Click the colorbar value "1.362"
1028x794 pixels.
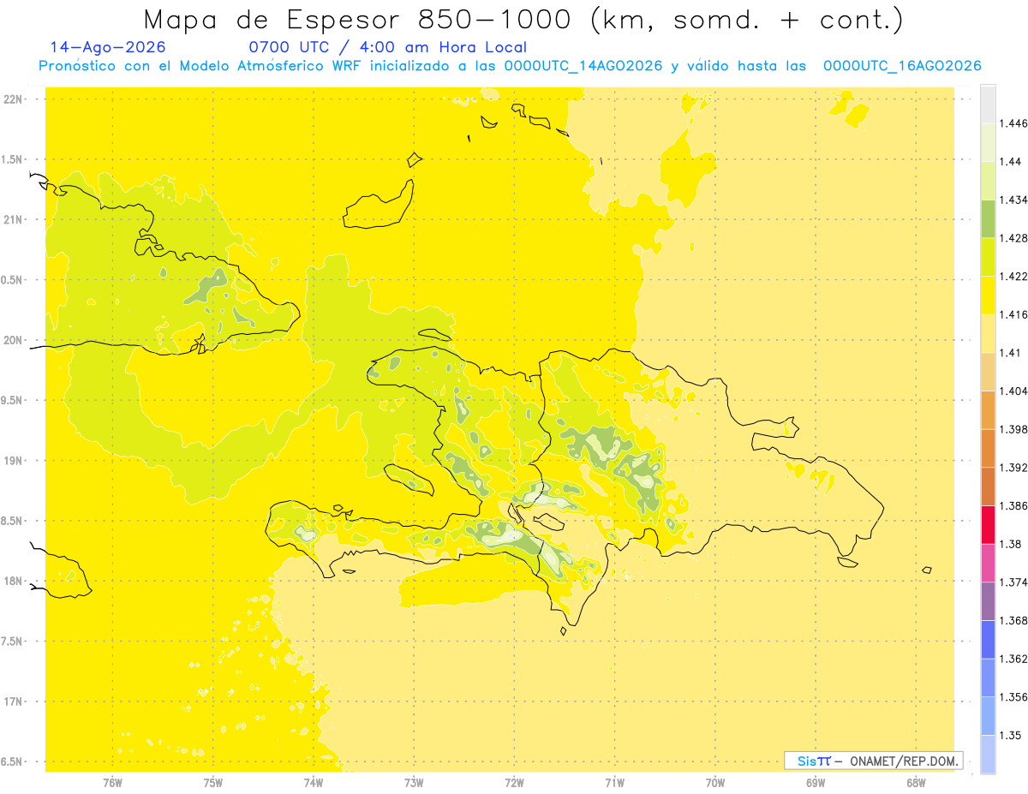click(1013, 659)
